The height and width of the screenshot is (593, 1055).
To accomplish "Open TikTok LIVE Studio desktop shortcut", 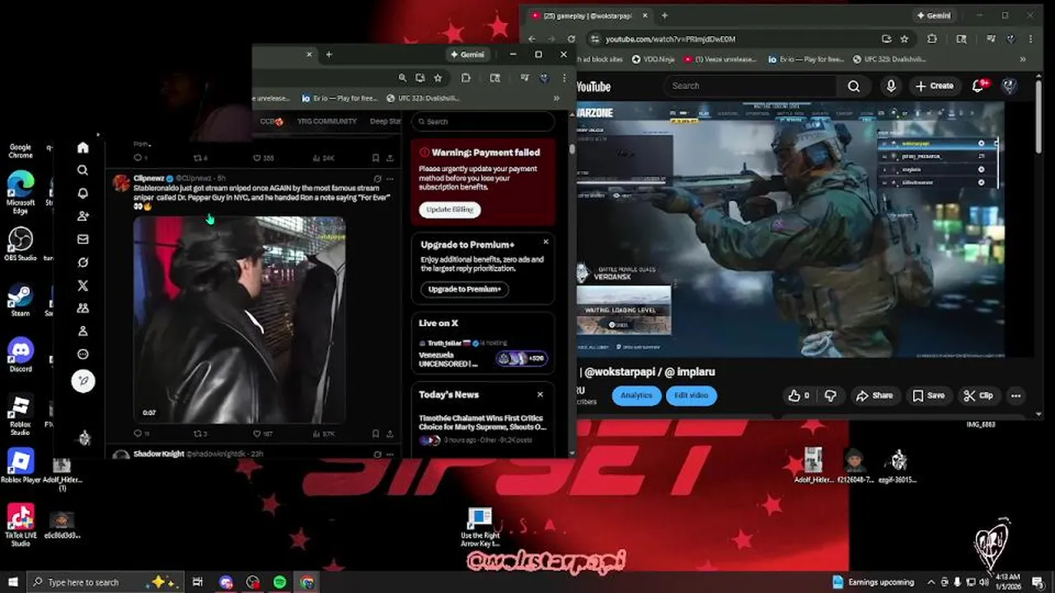I will [x=20, y=525].
